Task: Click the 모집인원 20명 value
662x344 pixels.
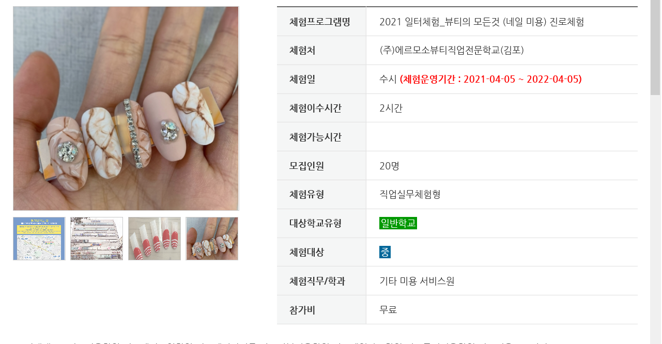Action: point(389,166)
